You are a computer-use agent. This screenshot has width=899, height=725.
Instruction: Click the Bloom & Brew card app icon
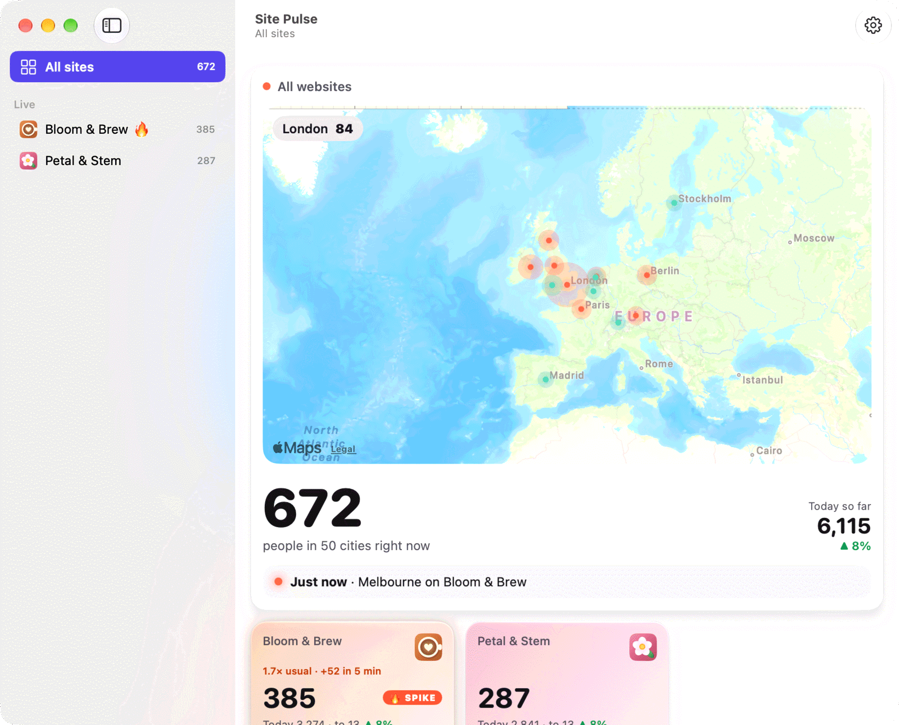tap(429, 647)
